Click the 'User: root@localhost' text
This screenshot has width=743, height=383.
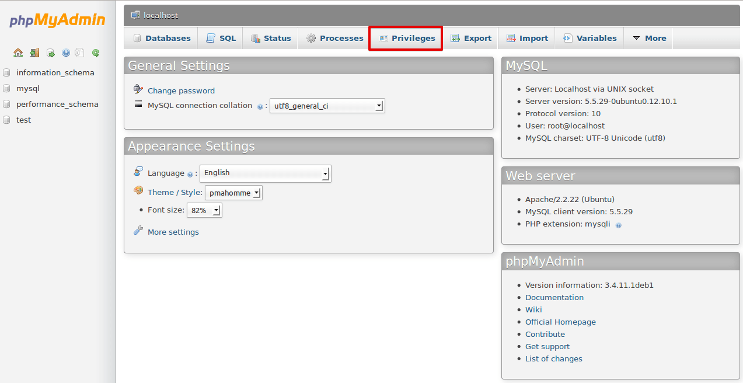[565, 126]
